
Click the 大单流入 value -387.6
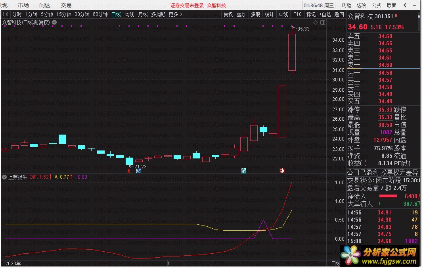[411, 204]
